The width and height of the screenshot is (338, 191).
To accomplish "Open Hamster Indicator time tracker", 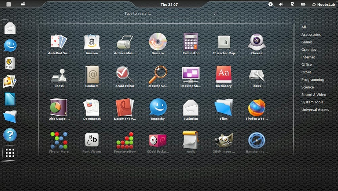I will [x=257, y=142].
